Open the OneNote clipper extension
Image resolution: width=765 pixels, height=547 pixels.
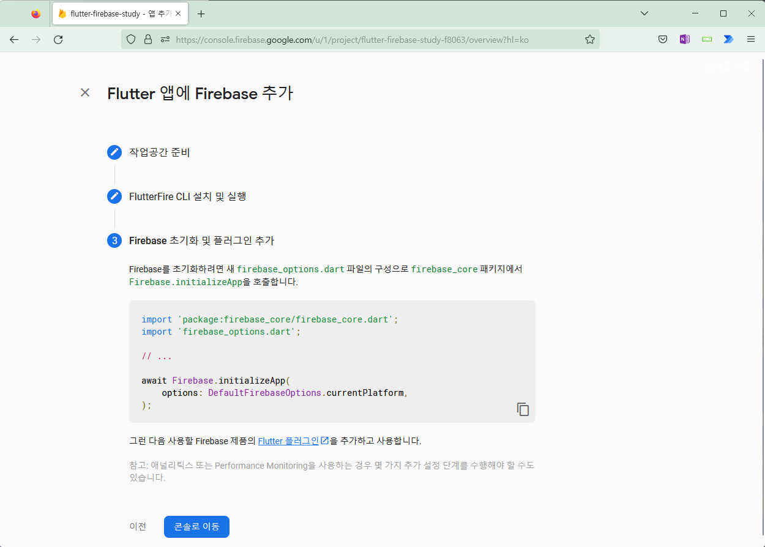(x=684, y=39)
